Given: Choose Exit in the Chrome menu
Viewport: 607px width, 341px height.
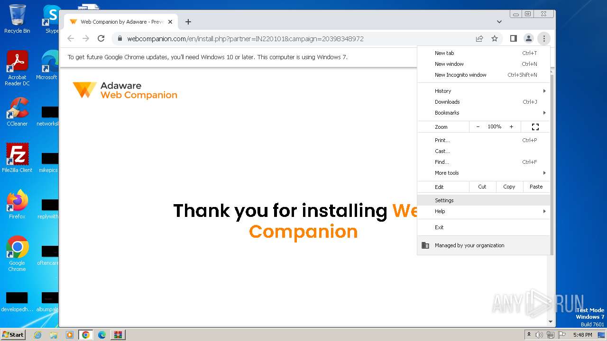Looking at the screenshot, I should [484, 227].
